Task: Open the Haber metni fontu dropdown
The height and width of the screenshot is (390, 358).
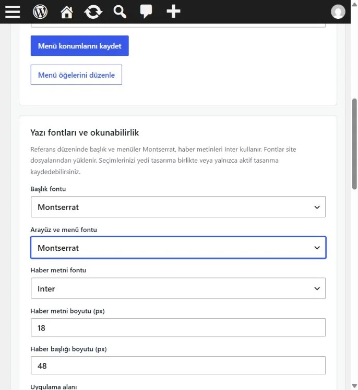Action: (178, 288)
